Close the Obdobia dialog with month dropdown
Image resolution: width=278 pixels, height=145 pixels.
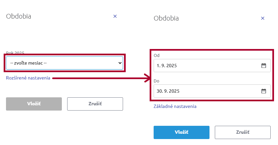(115, 16)
